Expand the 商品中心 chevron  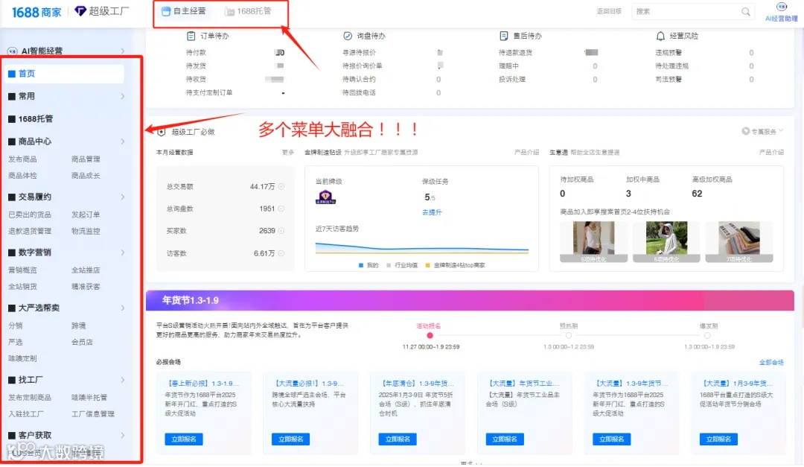pyautogui.click(x=123, y=142)
